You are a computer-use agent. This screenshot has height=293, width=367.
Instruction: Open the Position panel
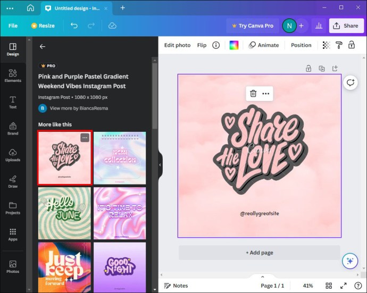[301, 45]
